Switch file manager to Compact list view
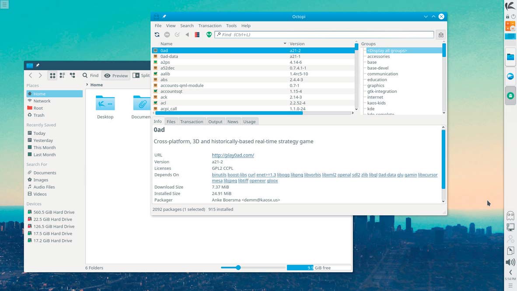The height and width of the screenshot is (291, 517). coord(62,76)
